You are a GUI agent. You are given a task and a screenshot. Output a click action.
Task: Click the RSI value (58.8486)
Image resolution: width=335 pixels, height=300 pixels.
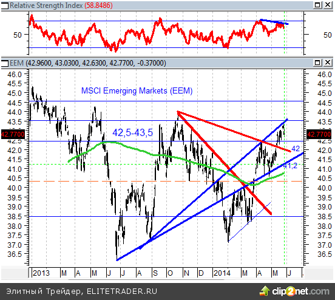[98, 5]
